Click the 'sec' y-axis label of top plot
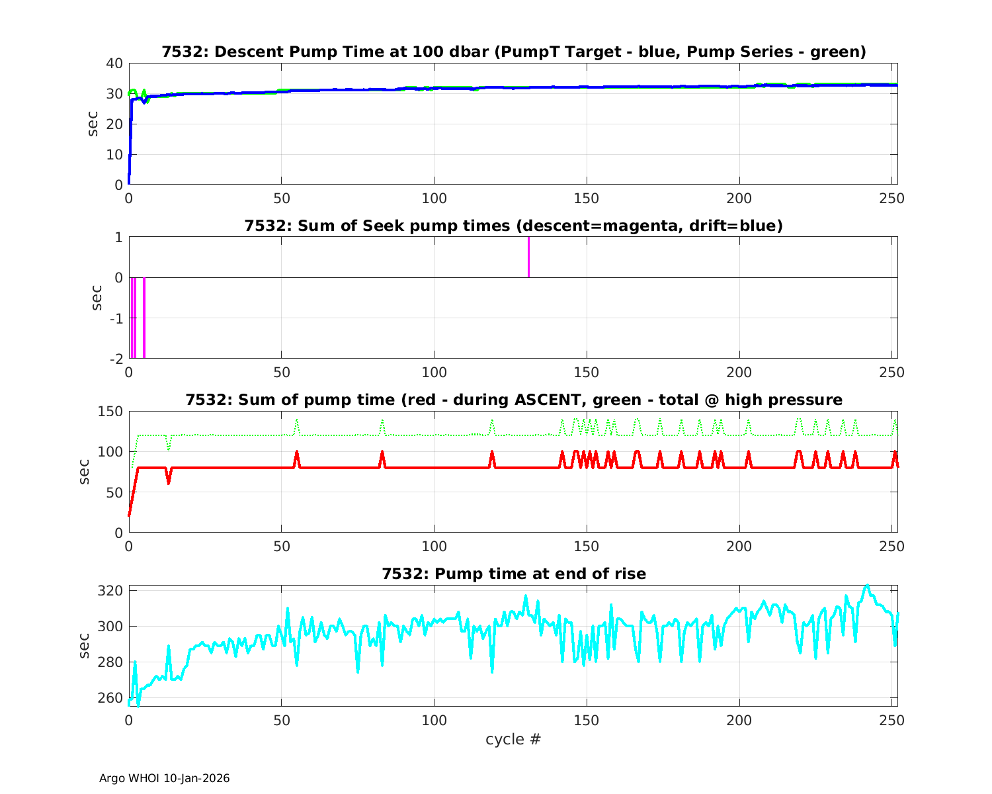This screenshot has width=992, height=794. (93, 124)
